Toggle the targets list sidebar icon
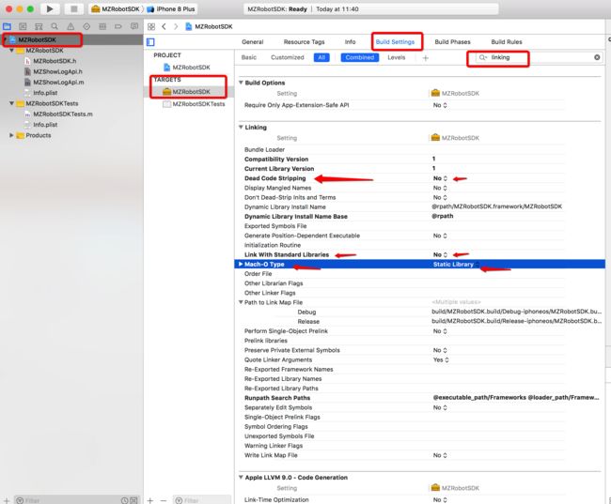Image resolution: width=611 pixels, height=504 pixels. tap(150, 42)
